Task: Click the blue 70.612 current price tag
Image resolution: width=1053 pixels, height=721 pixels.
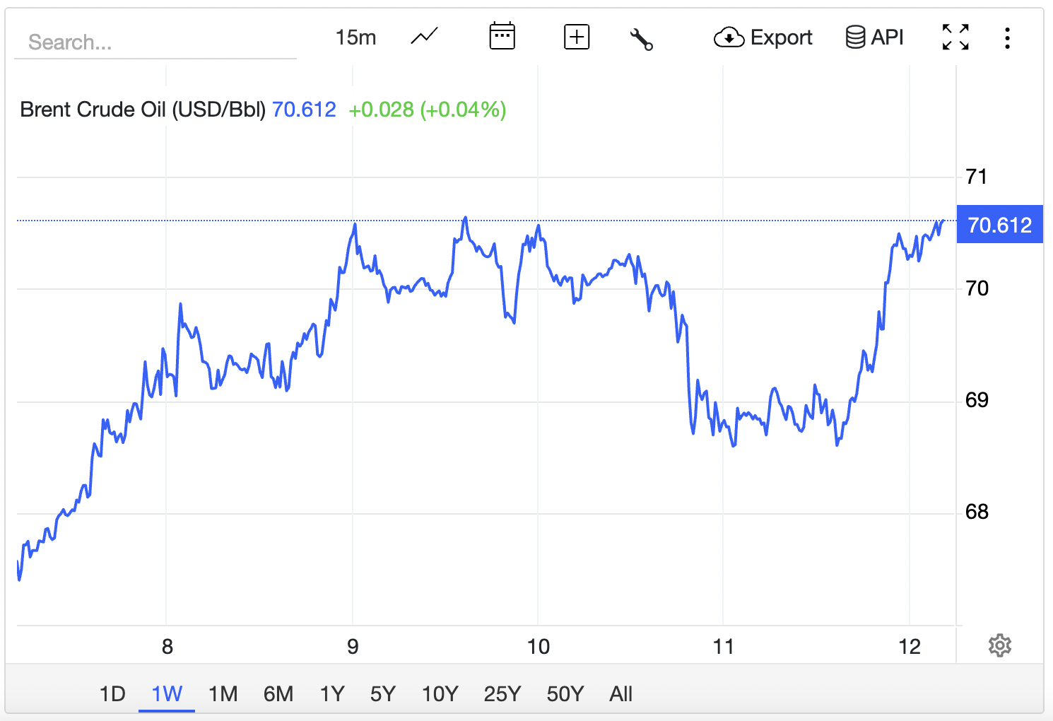Action: tap(999, 225)
